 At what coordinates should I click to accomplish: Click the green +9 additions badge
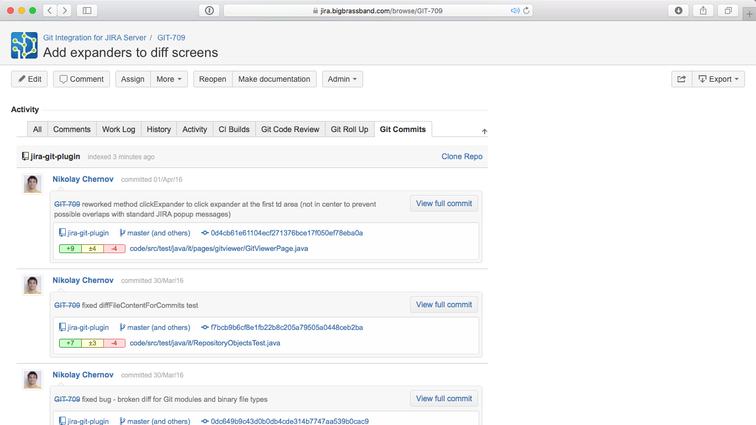click(70, 248)
